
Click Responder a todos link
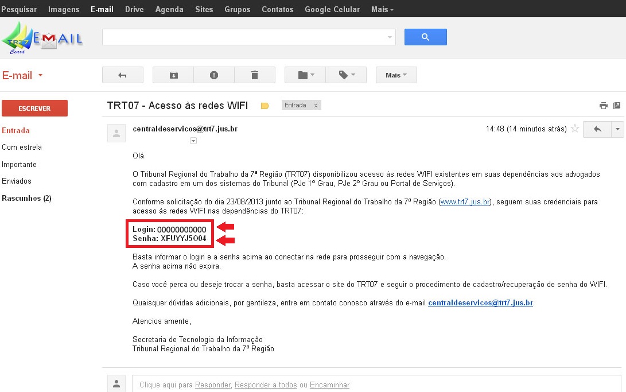pos(266,385)
